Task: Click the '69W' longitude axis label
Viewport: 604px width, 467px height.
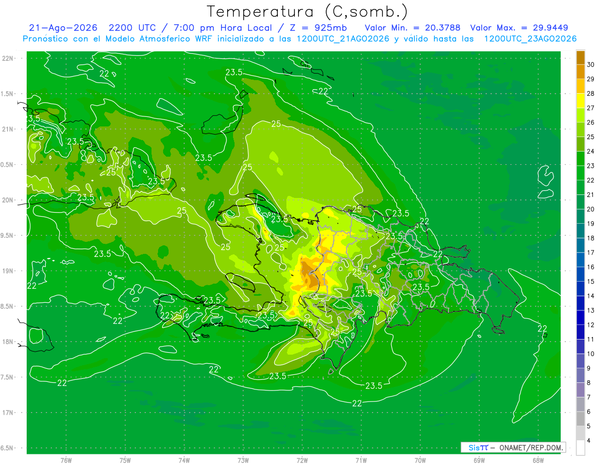Action: (479, 460)
